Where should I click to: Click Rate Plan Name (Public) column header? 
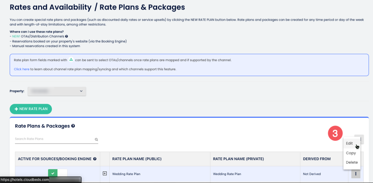pyautogui.click(x=137, y=159)
